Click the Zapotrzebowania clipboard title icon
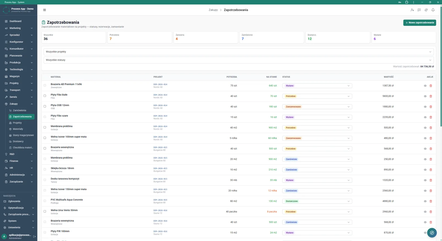The image size is (442, 241). click(43, 22)
